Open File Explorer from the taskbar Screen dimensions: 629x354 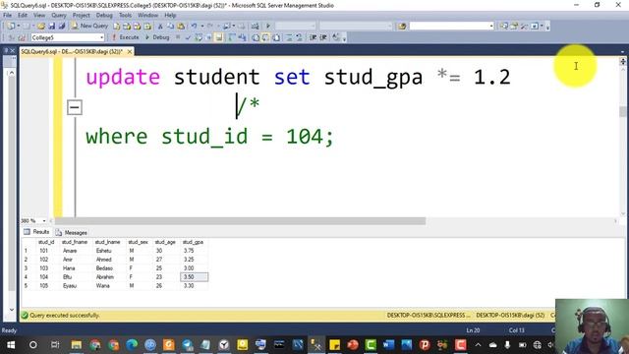pyautogui.click(x=77, y=345)
